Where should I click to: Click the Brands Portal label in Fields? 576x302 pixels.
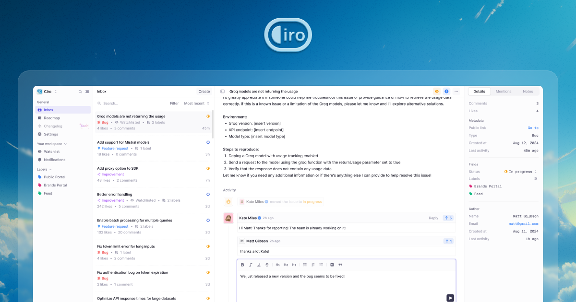pyautogui.click(x=485, y=186)
